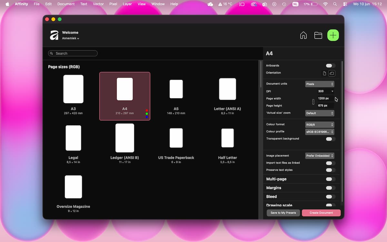Click the weather 16 °C menu bar item
Image resolution: width=387 pixels, height=242 pixels.
click(225, 4)
